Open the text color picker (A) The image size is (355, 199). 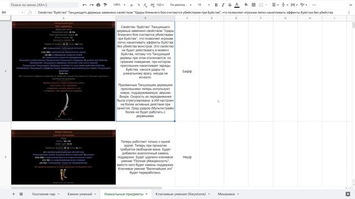237,5
